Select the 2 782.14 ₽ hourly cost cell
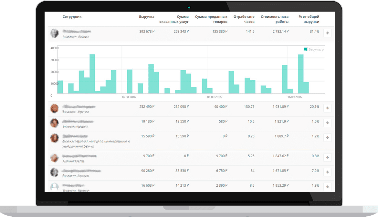The height and width of the screenshot is (217, 378). coord(281,32)
